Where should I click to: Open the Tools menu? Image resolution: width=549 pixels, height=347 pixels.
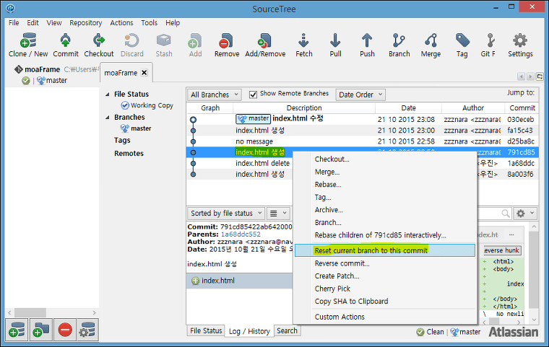149,23
